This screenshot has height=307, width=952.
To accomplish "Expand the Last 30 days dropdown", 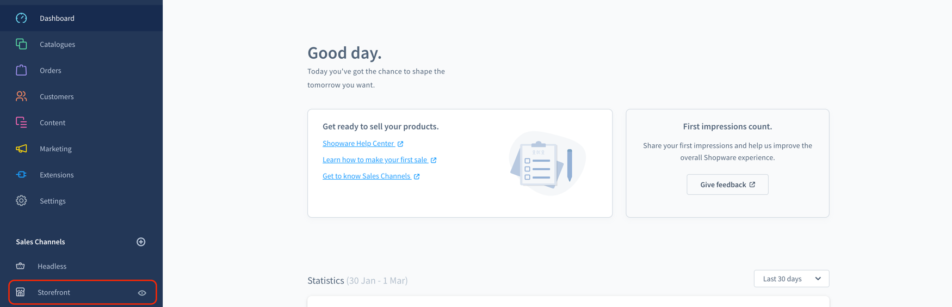I will (791, 279).
